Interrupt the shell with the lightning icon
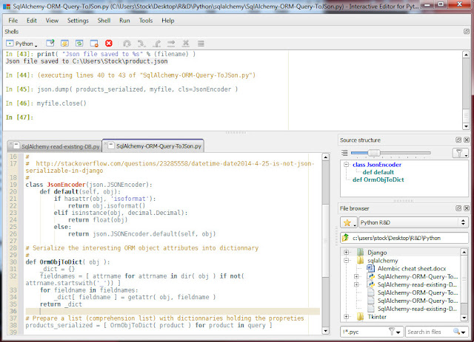Image resolution: width=474 pixels, height=342 pixels. [x=64, y=44]
